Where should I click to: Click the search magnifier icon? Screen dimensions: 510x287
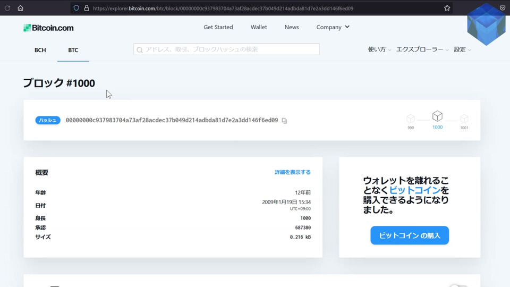click(x=140, y=50)
